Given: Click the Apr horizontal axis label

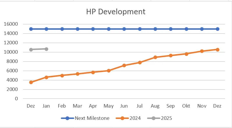Looking at the screenshot, I should (x=93, y=106).
